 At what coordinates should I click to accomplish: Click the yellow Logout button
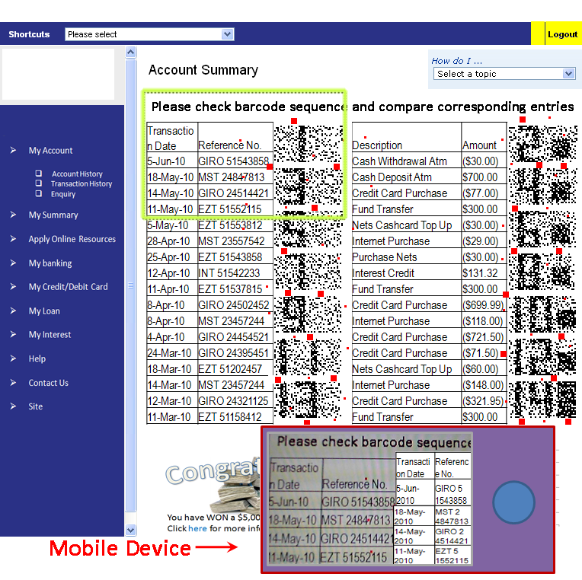point(562,34)
